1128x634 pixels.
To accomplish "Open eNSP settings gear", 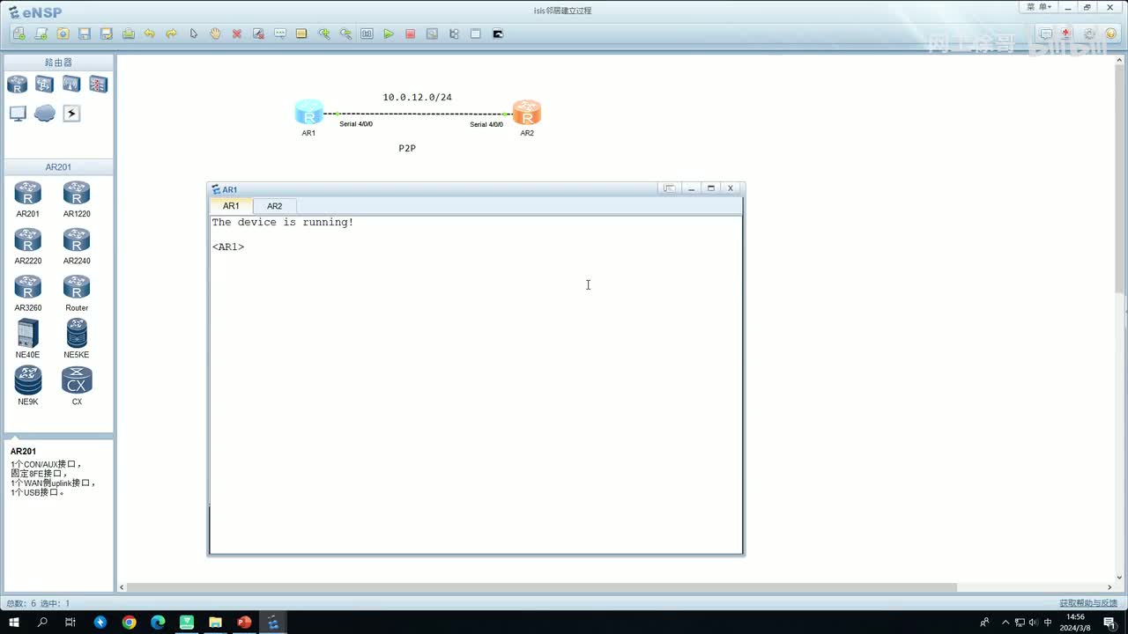I will click(1089, 33).
